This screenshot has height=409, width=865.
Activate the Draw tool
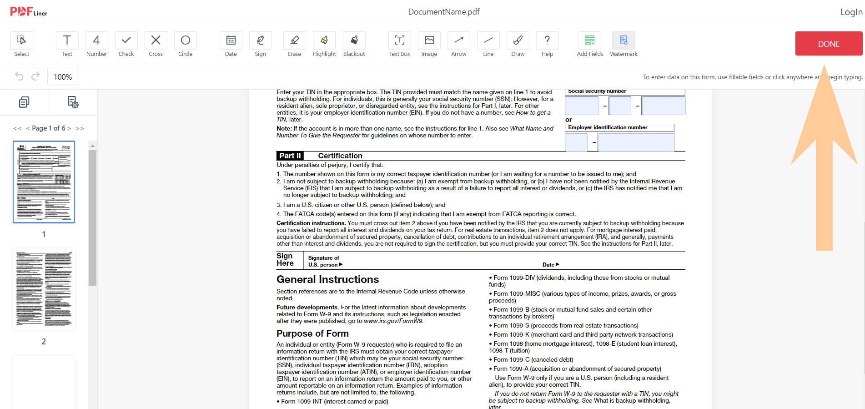pyautogui.click(x=518, y=45)
